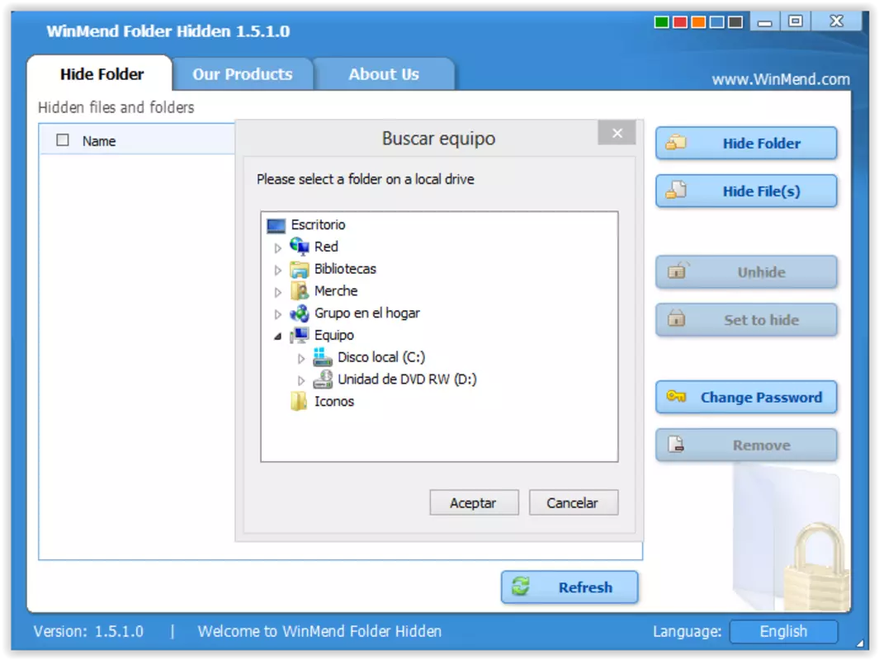The width and height of the screenshot is (879, 660).
Task: Click the Refresh button
Action: pos(569,587)
